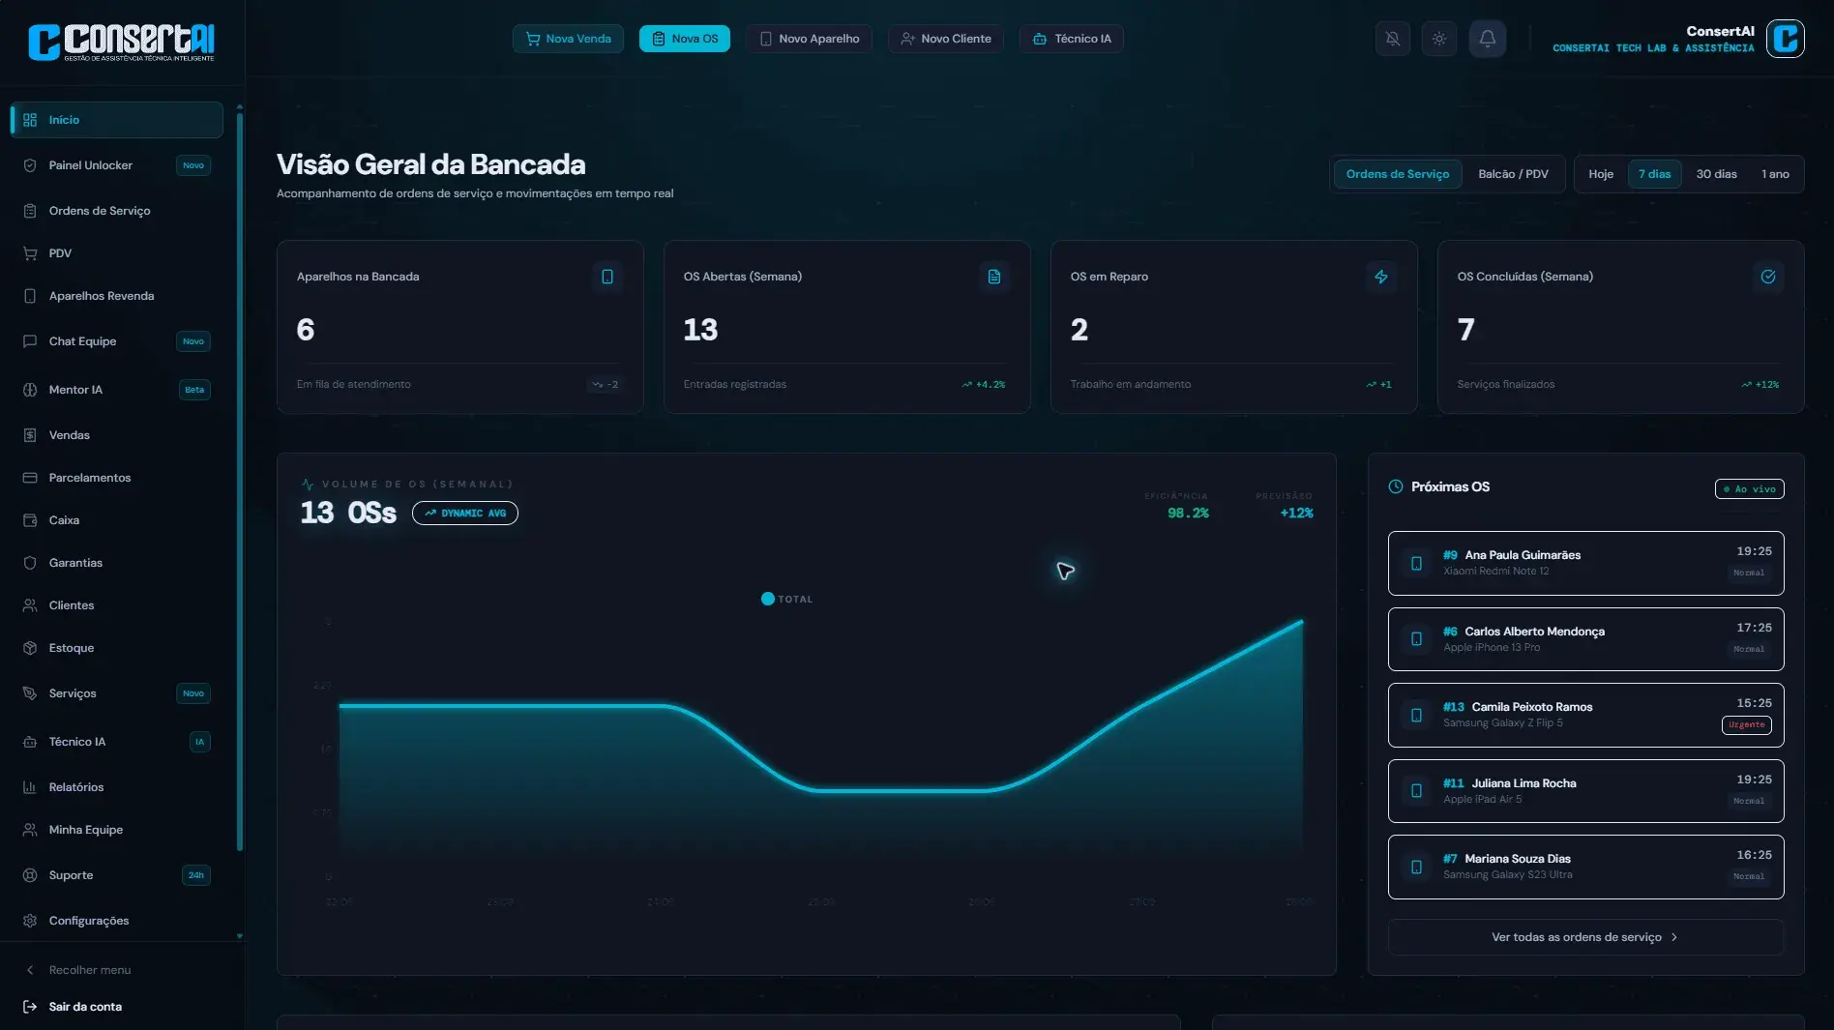Select the 7 dias period tab
This screenshot has width=1834, height=1030.
tap(1655, 174)
